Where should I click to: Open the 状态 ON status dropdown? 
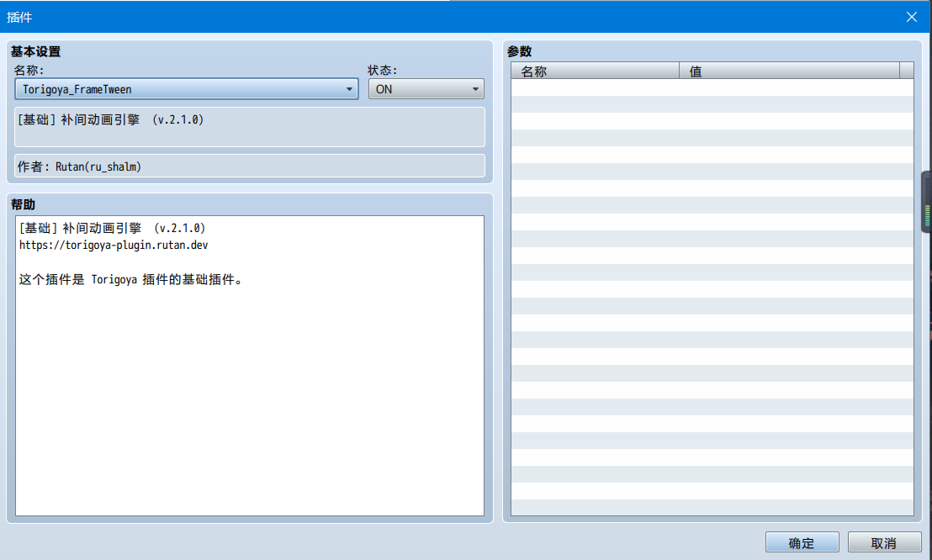(x=426, y=89)
